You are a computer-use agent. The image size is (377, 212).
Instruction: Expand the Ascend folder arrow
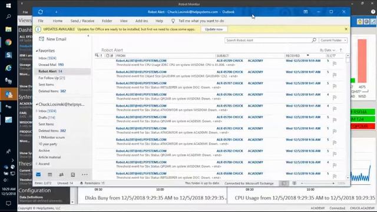tap(37, 164)
